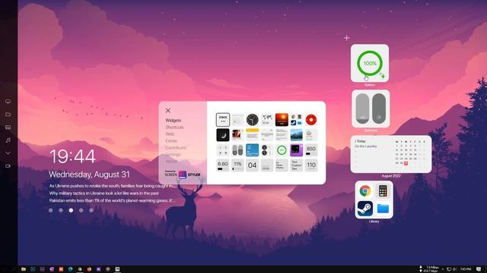The width and height of the screenshot is (487, 273).
Task: Select highlighted date 31 in calendar
Action: tap(406, 163)
